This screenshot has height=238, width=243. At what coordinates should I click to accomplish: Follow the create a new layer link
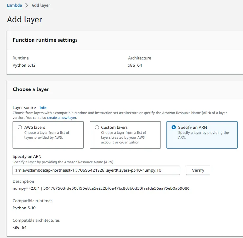tap(62, 117)
